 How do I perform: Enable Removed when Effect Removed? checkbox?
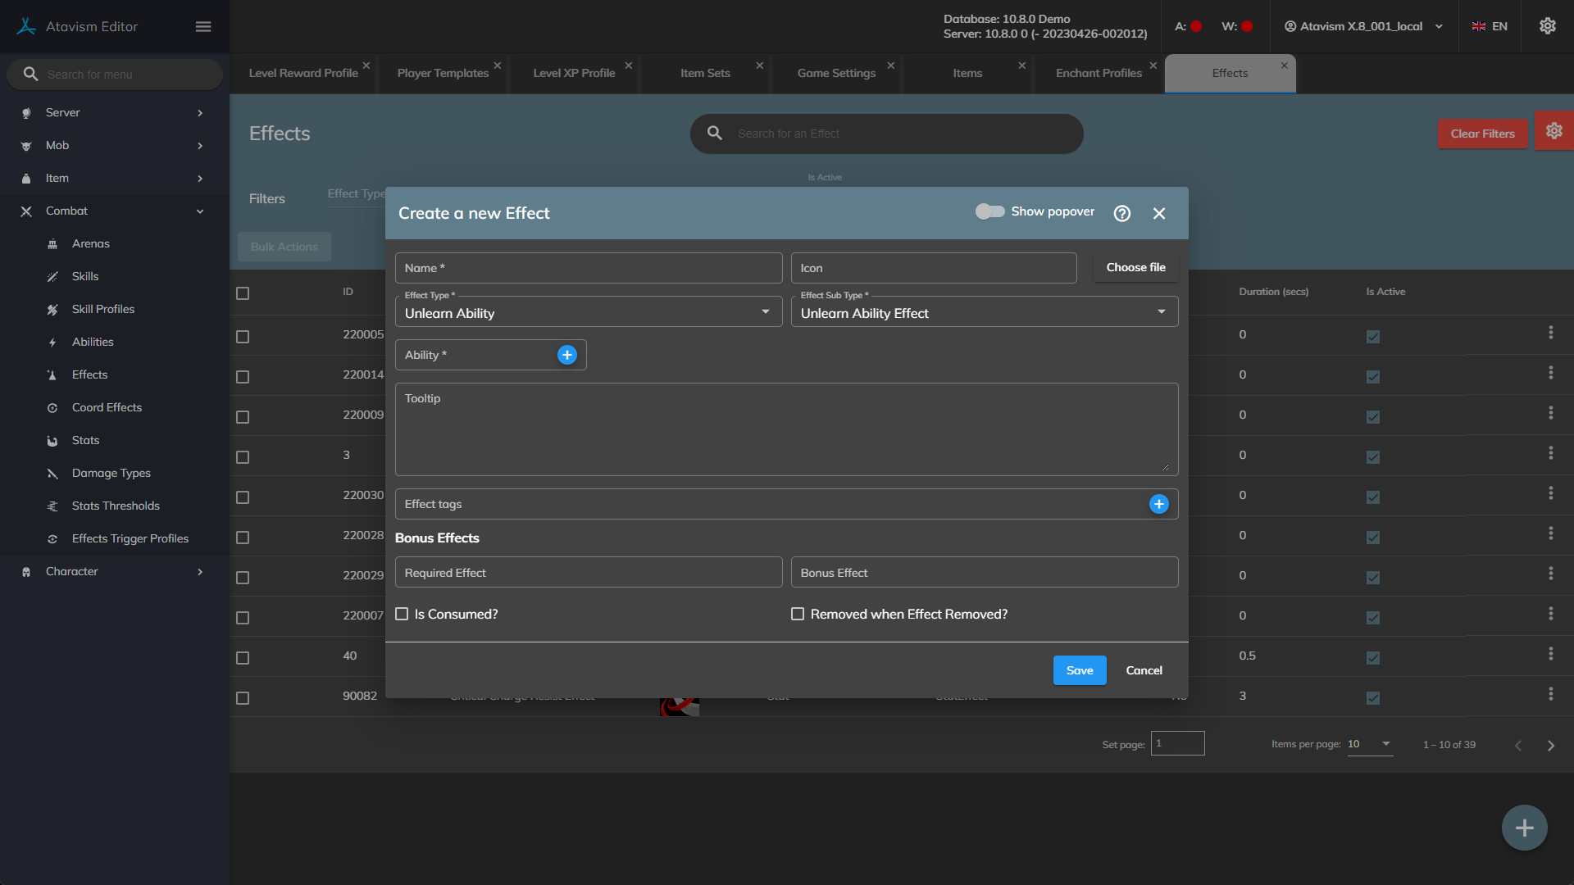coord(797,614)
